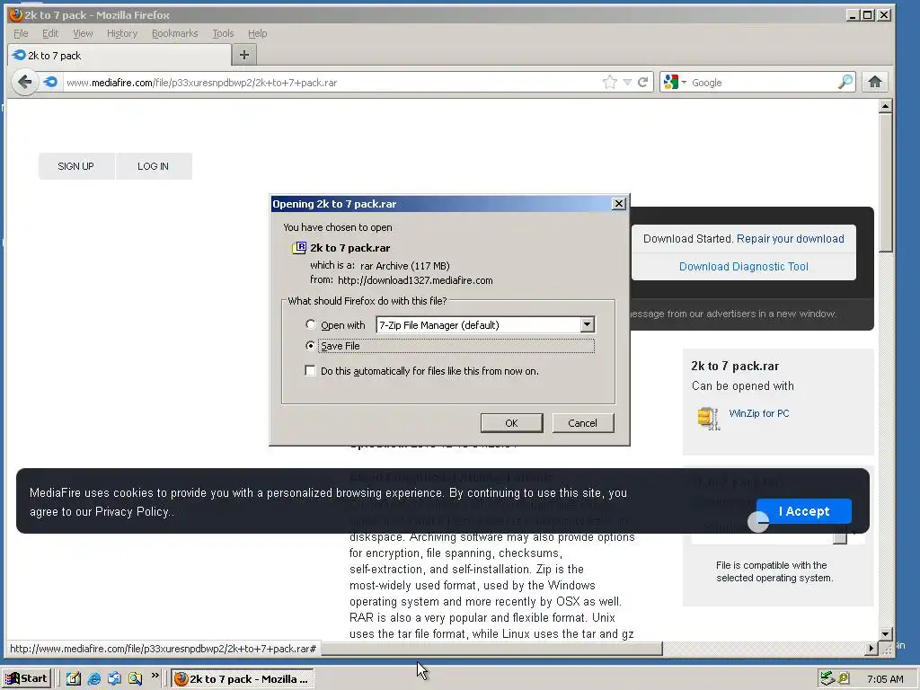
Task: Open the Bookmarks menu
Action: pos(175,33)
